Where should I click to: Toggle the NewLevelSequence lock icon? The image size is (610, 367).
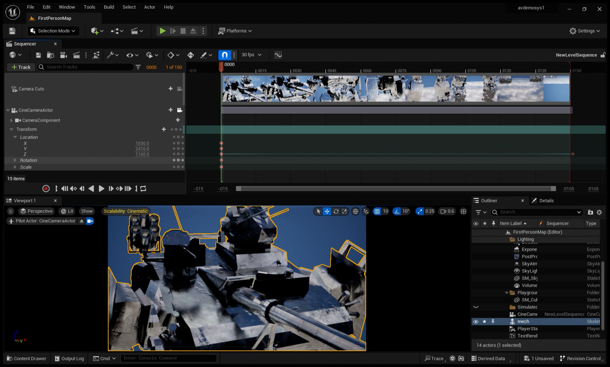coord(603,55)
